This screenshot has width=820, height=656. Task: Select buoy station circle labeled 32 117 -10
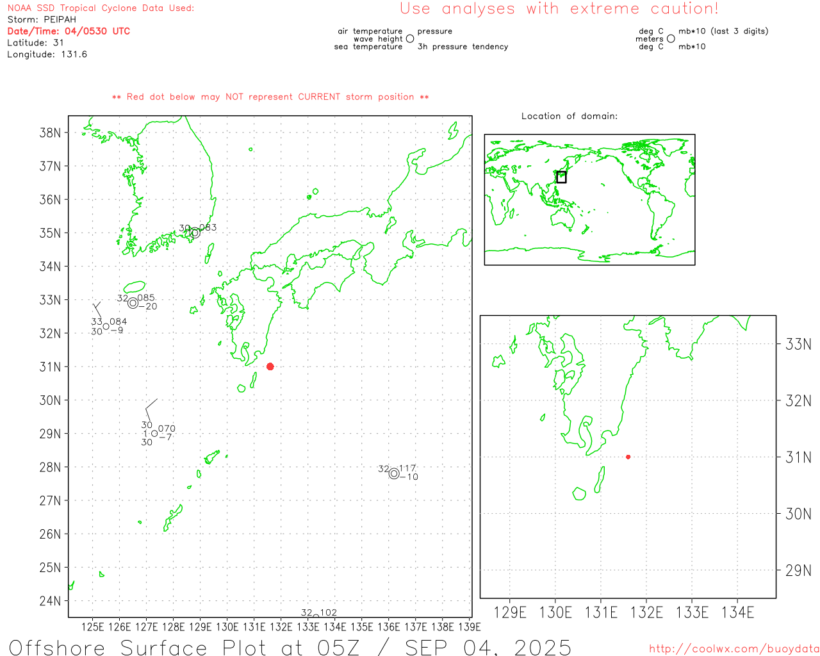(394, 473)
